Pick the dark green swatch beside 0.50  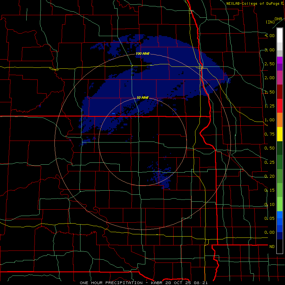click(x=280, y=148)
